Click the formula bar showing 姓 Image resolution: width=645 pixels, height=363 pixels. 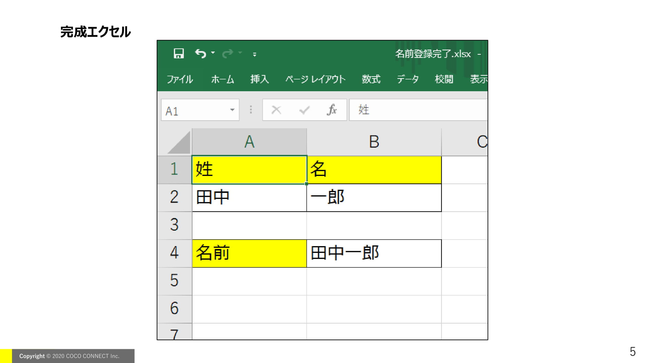coord(418,110)
